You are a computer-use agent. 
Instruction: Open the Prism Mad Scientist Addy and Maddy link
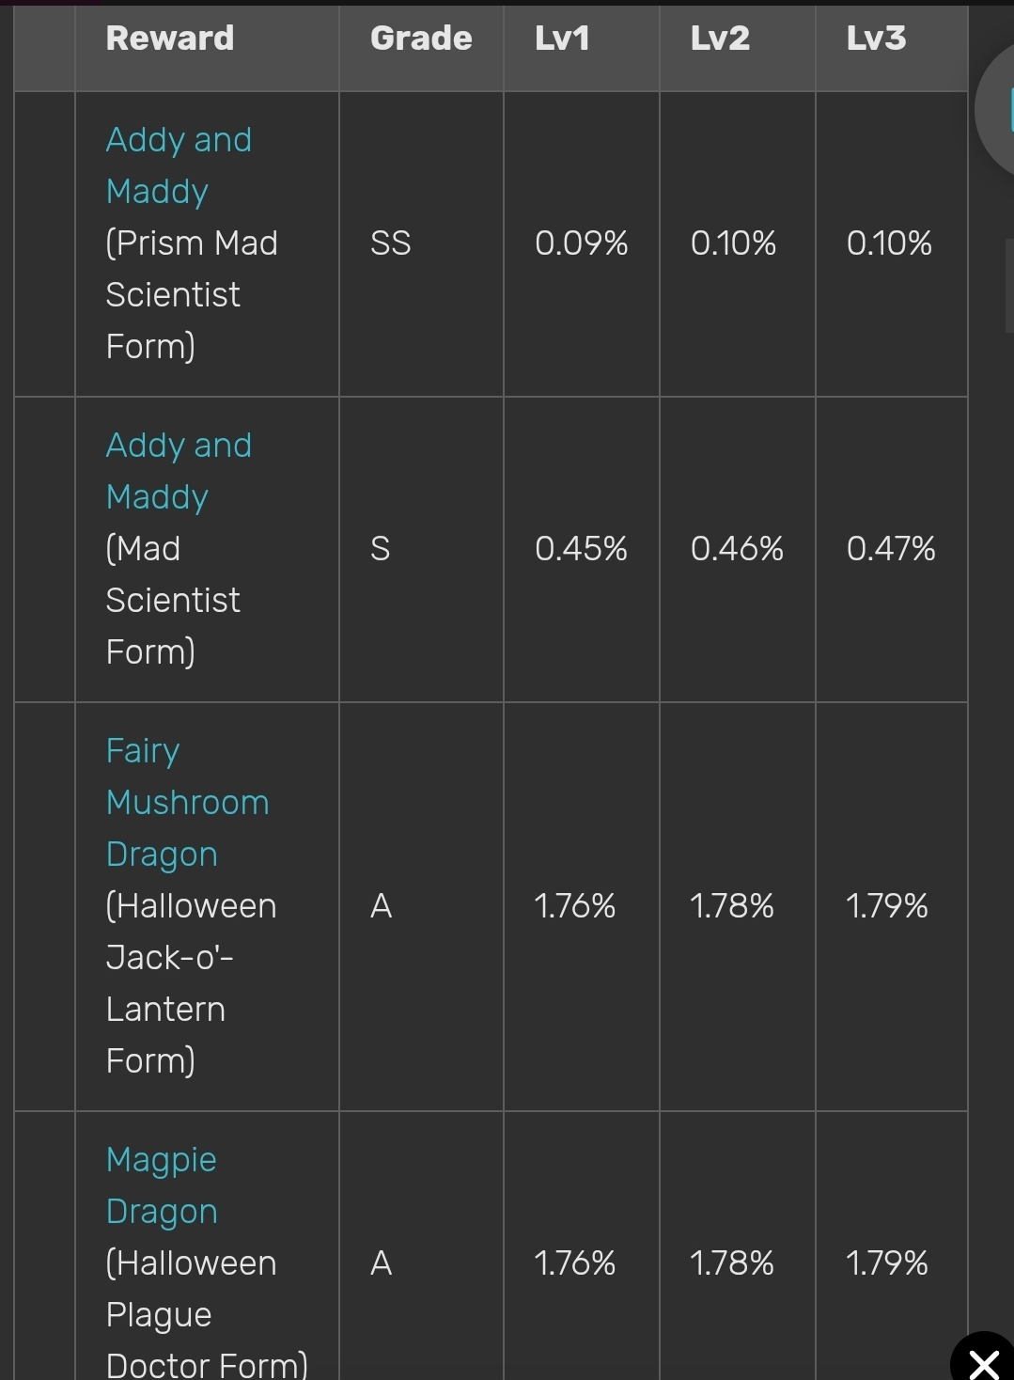(x=179, y=165)
